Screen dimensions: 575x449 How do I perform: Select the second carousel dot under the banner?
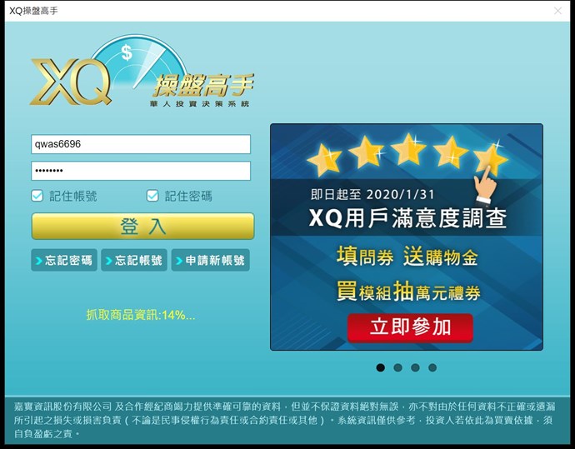tap(397, 367)
